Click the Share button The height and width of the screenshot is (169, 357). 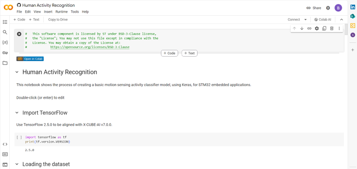point(314,8)
